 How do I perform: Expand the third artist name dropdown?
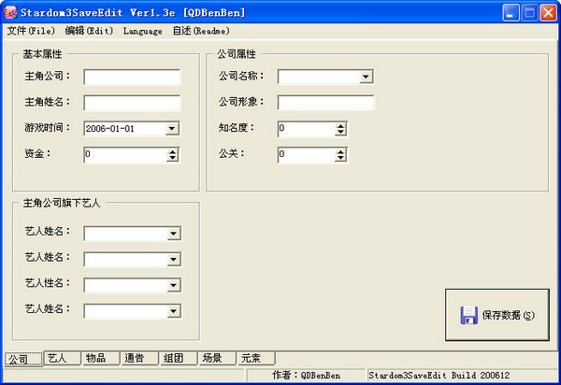coord(174,285)
